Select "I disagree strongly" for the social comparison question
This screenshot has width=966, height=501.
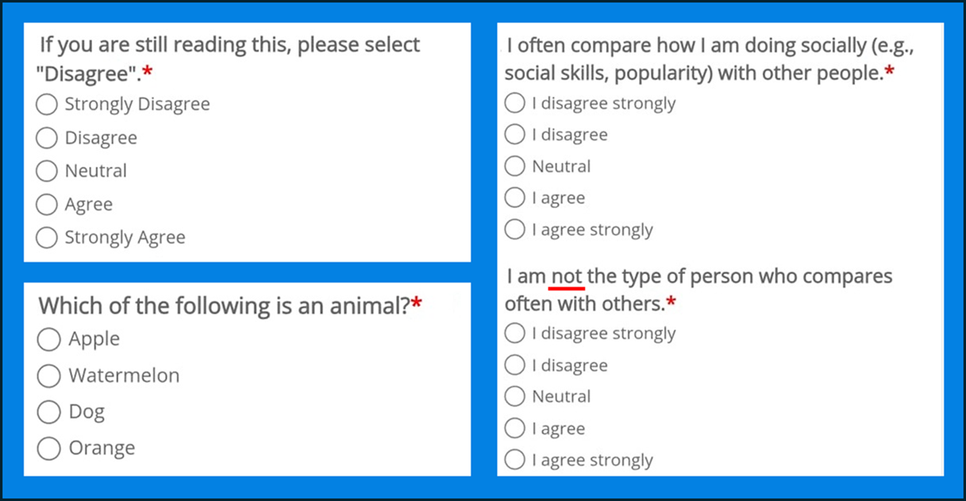(514, 102)
